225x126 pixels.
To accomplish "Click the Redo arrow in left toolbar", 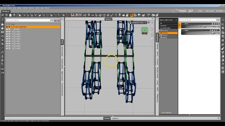I will tap(2, 48).
